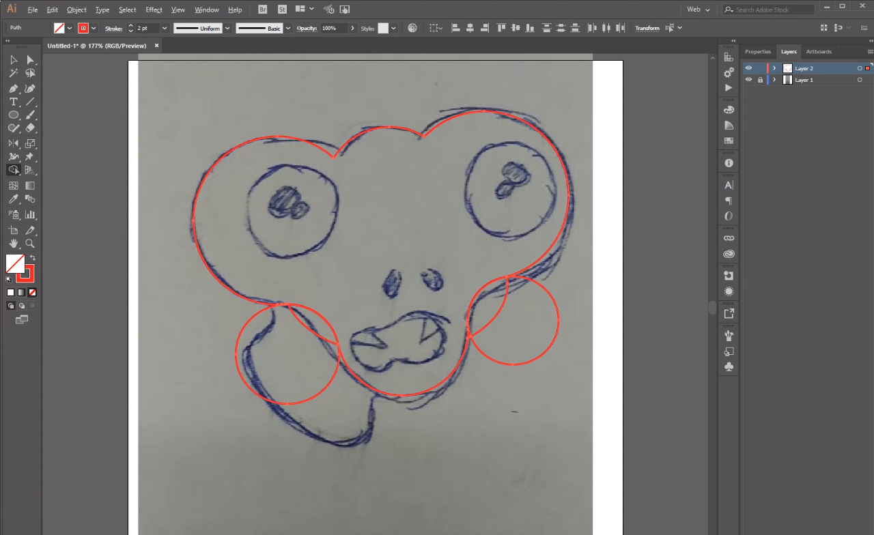Select the Blend tool
The height and width of the screenshot is (535, 874).
click(30, 199)
